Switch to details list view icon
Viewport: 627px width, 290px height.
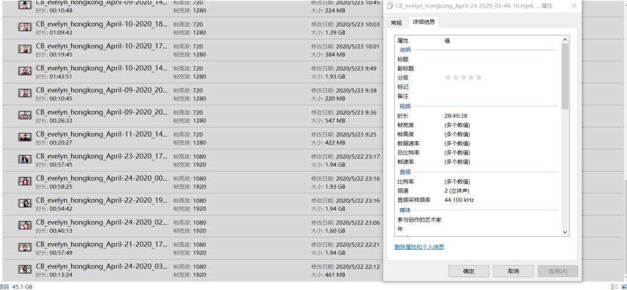(613, 286)
